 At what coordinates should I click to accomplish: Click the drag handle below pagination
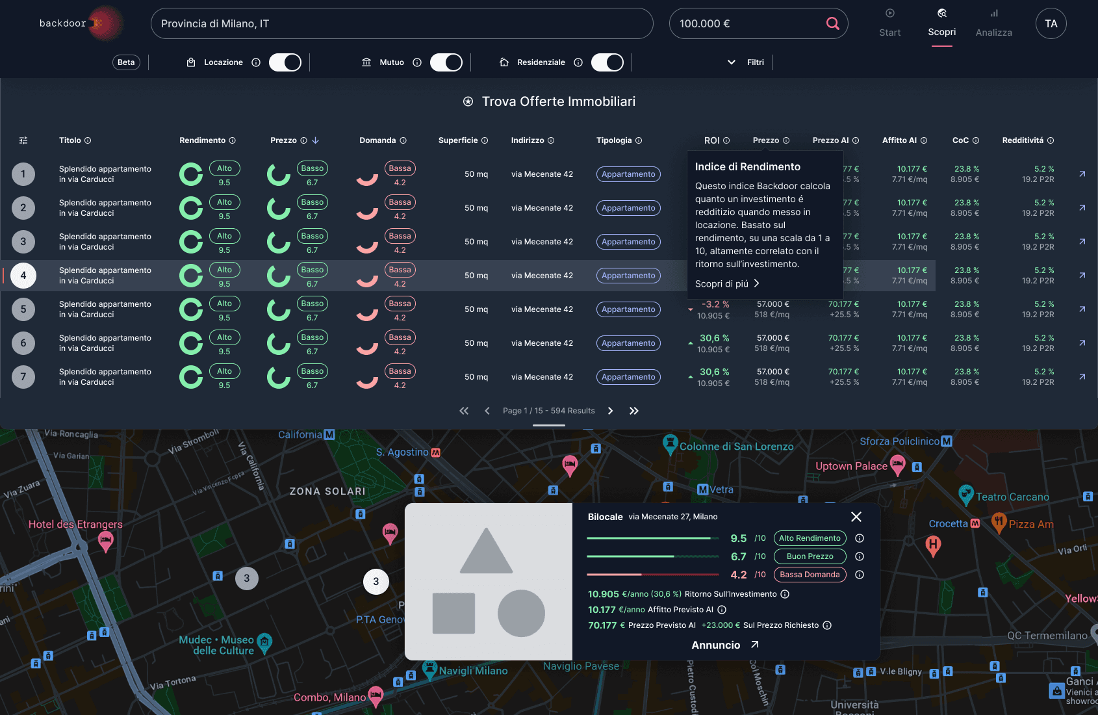(549, 425)
